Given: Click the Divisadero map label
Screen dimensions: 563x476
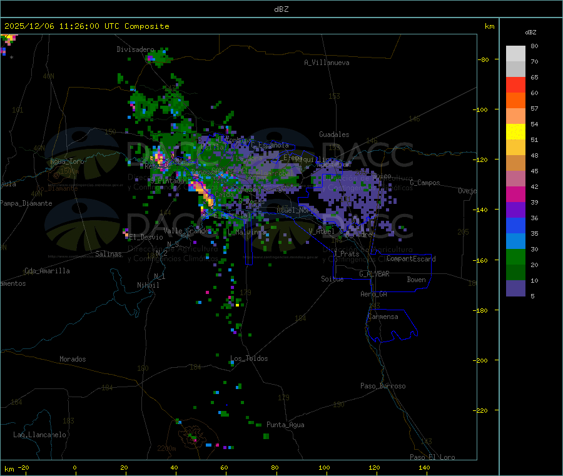Looking at the screenshot, I should click(x=135, y=49).
